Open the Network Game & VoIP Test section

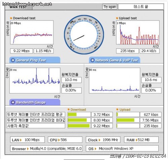(x=115, y=60)
